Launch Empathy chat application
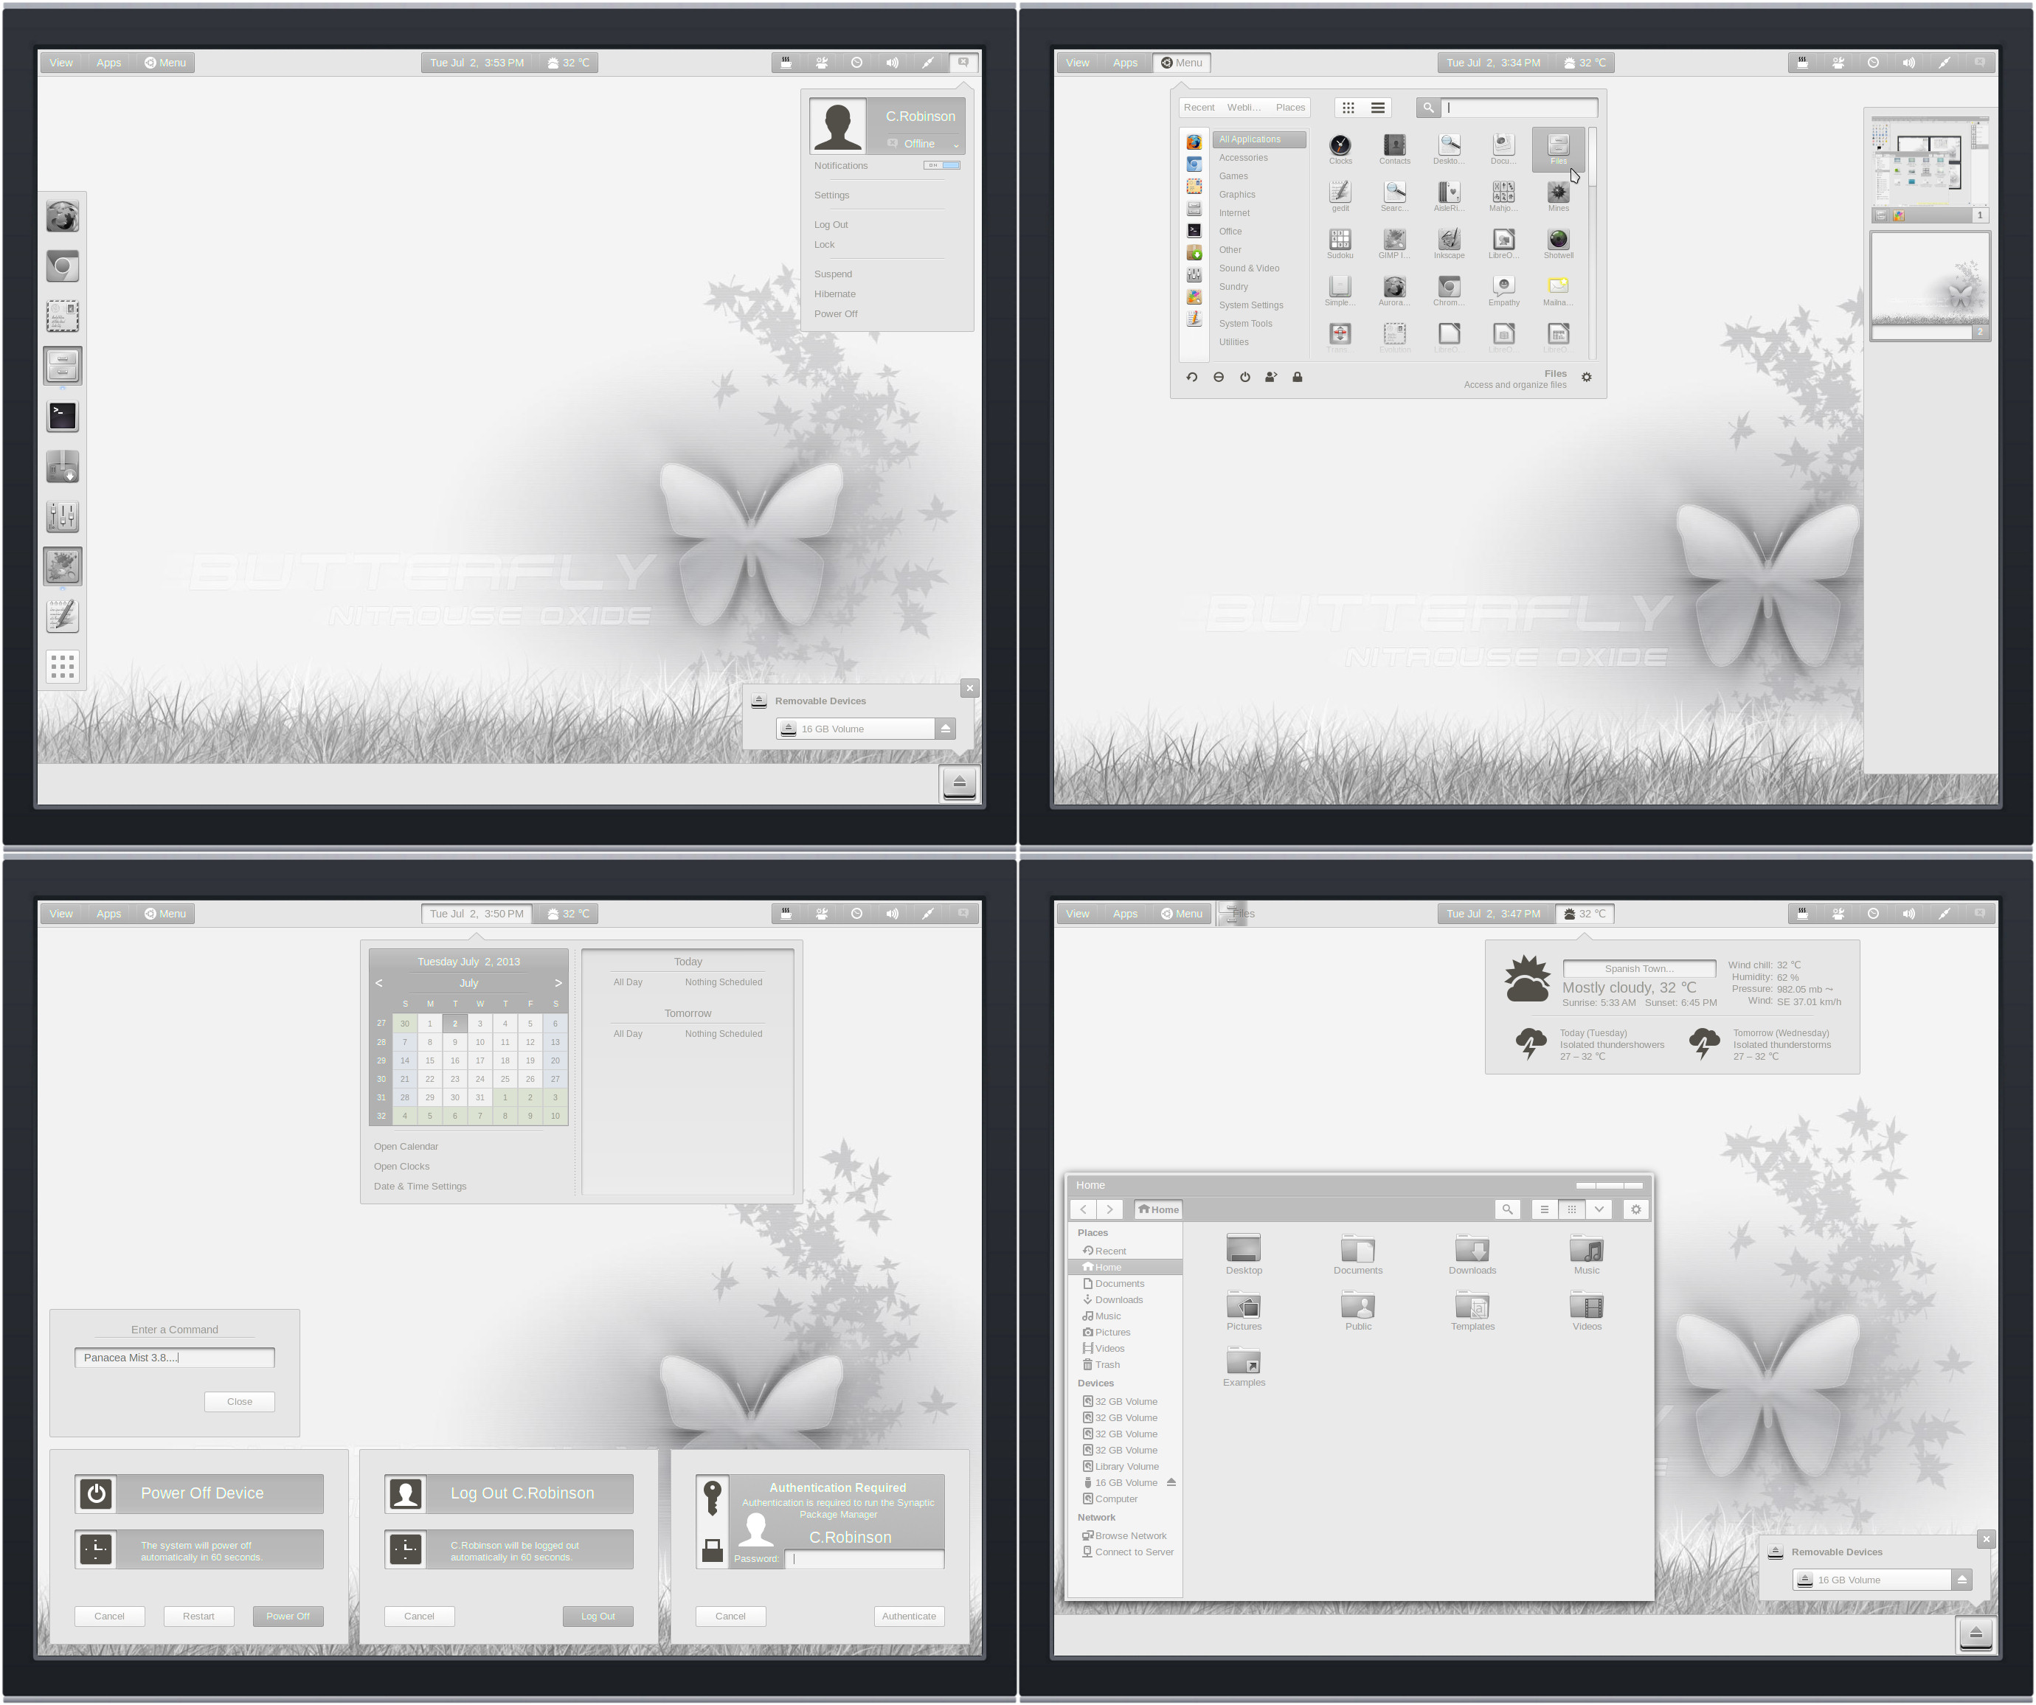Image resolution: width=2036 pixels, height=1705 pixels. point(1503,292)
